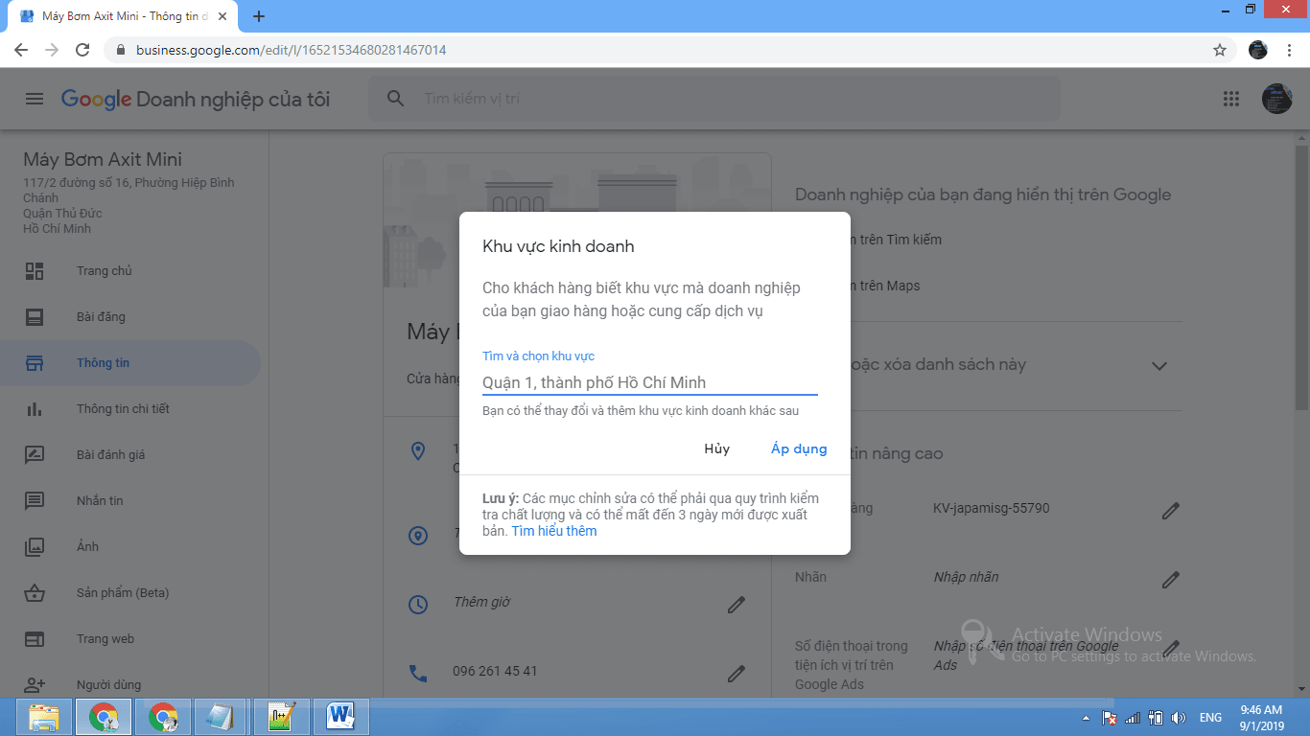Click the Google Doanh nghiệp của tôi logo

tap(196, 99)
